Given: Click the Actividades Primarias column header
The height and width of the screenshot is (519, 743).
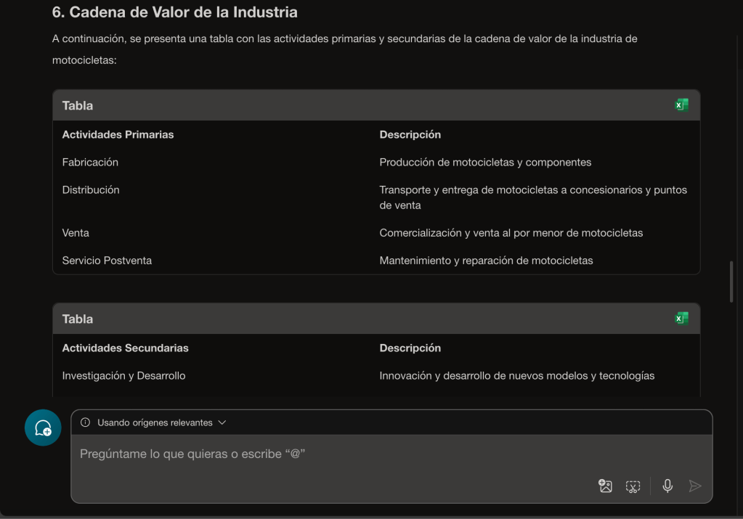Looking at the screenshot, I should pos(118,134).
